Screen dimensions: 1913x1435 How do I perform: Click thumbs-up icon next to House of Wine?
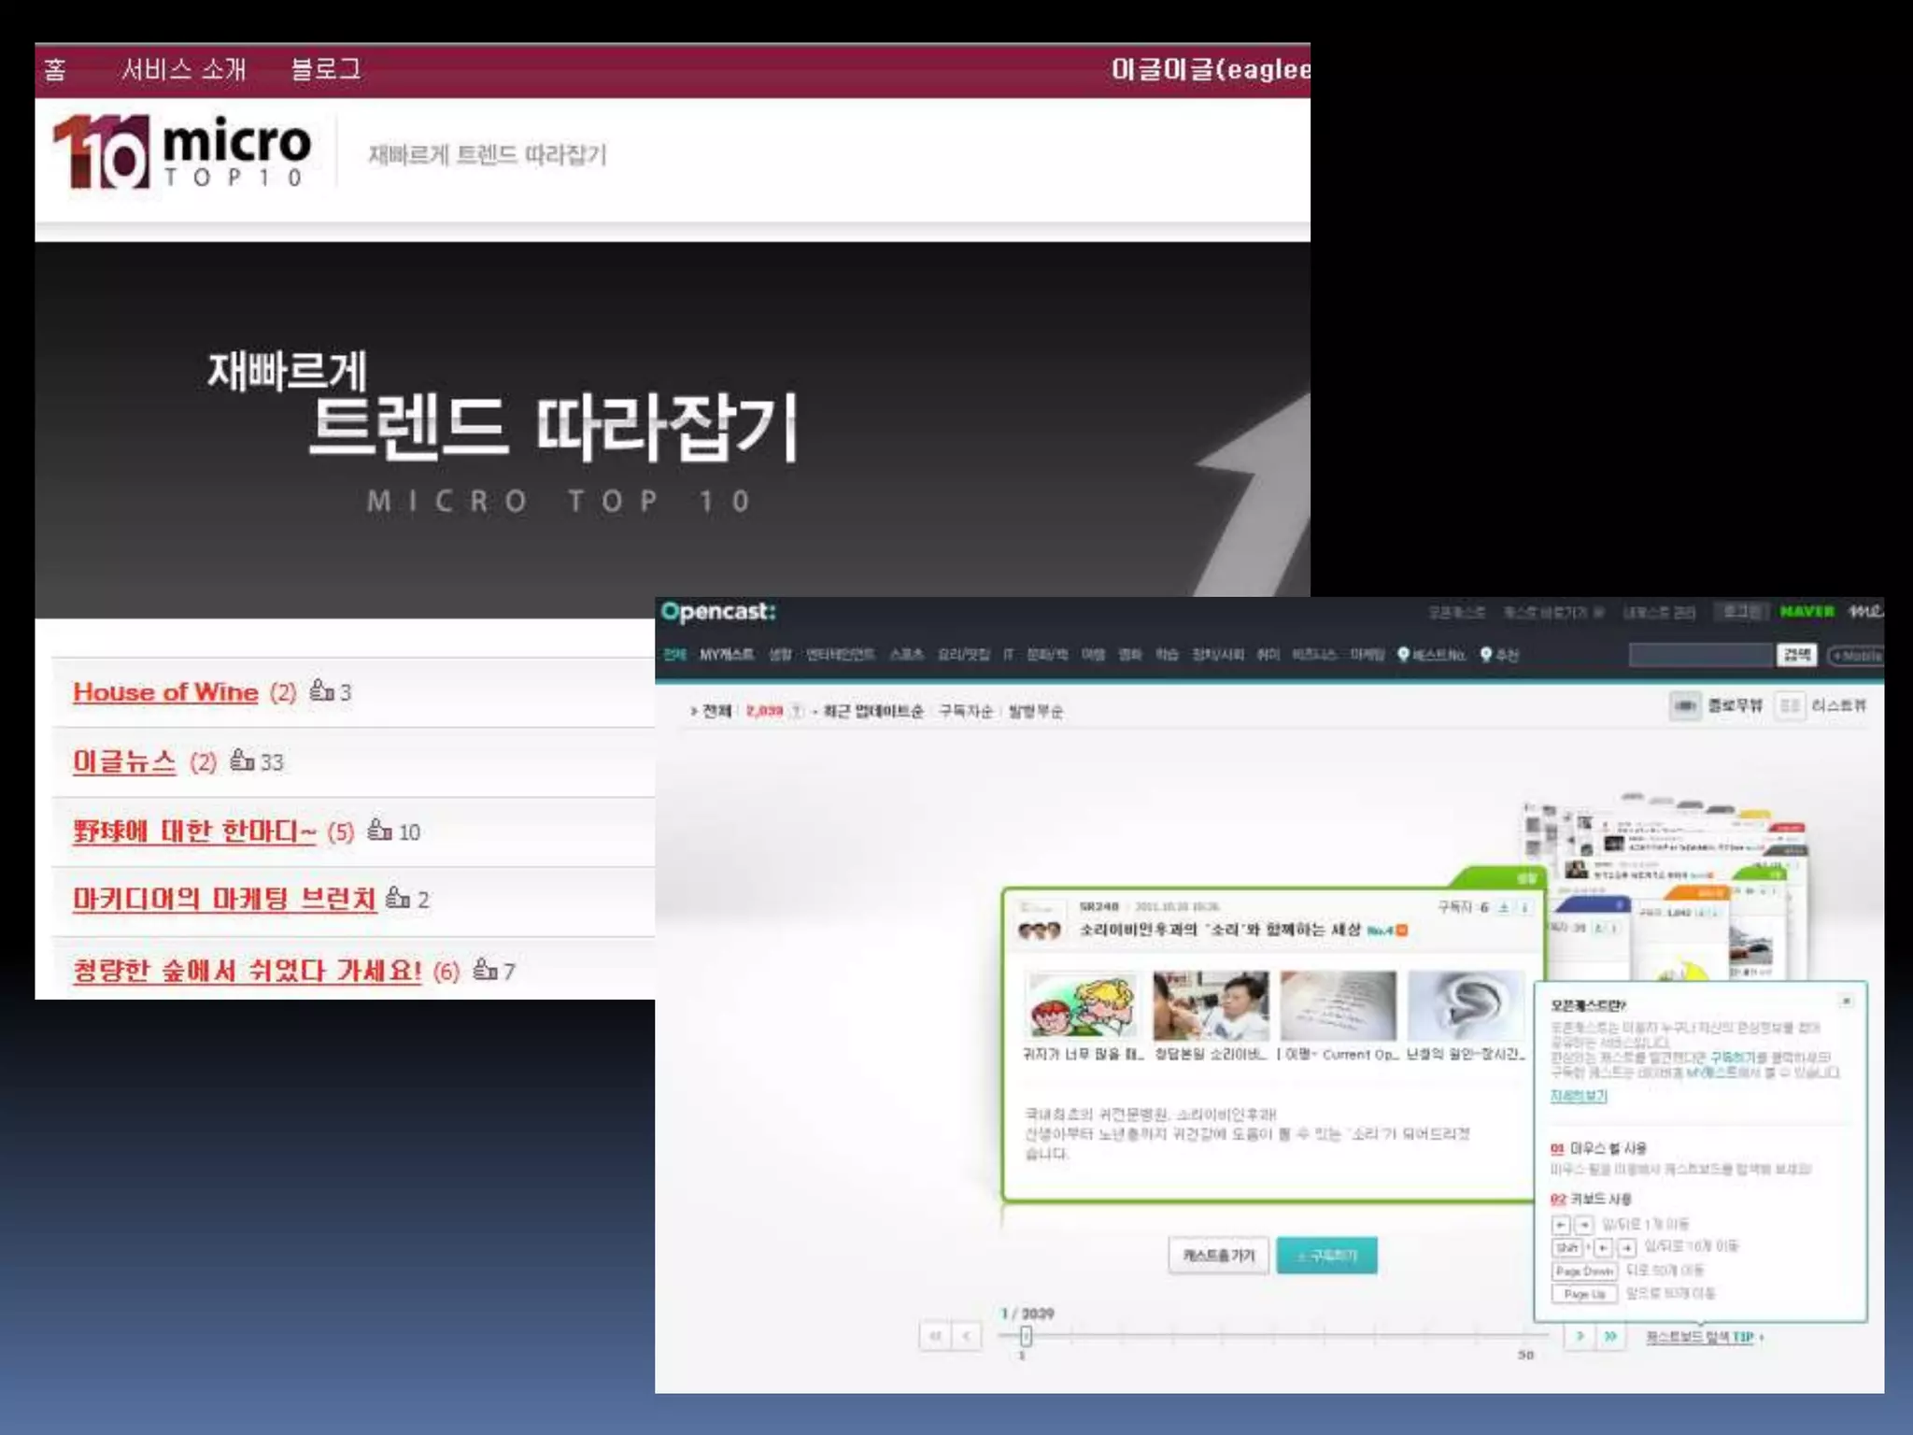point(321,690)
